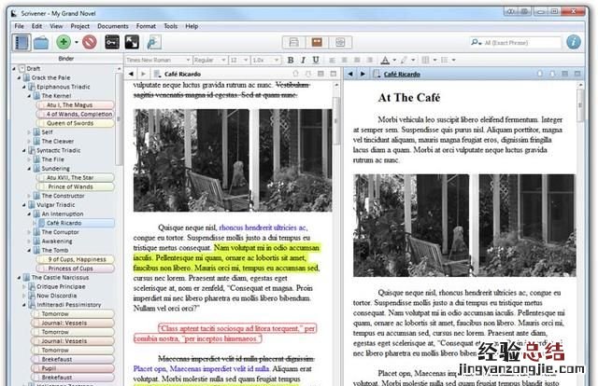Viewport: 598px width, 386px height.
Task: Click the green Add document button
Action: (63, 42)
